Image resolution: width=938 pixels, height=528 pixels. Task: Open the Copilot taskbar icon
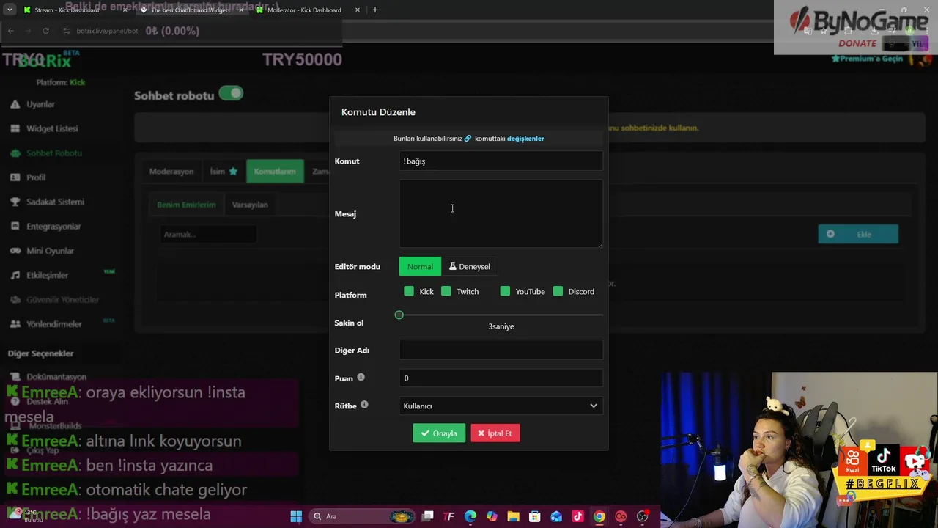492,516
